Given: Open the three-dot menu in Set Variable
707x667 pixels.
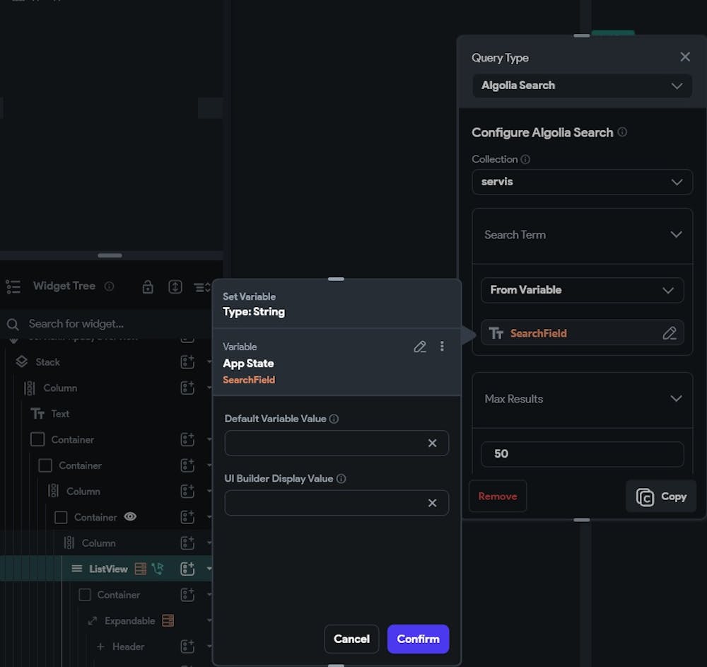Looking at the screenshot, I should coord(442,346).
